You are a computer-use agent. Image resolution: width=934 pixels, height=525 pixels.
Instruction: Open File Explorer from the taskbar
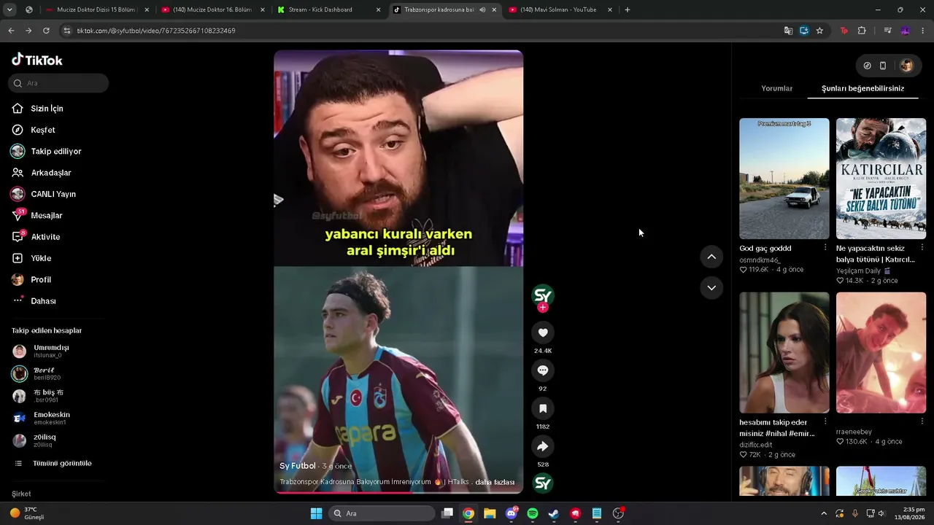click(x=490, y=513)
